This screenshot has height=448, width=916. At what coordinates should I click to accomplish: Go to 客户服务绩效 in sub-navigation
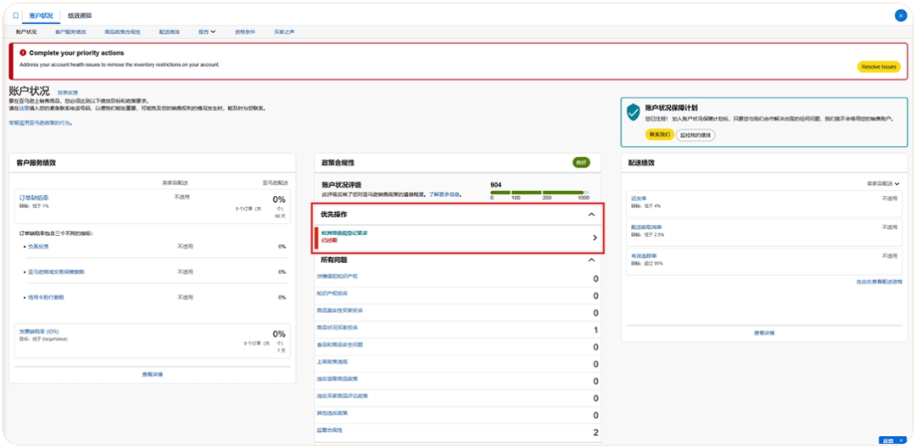coord(70,31)
